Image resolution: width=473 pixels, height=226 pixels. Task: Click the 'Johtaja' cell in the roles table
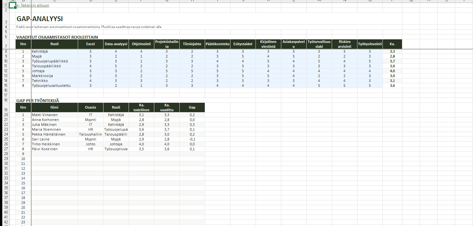click(38, 71)
